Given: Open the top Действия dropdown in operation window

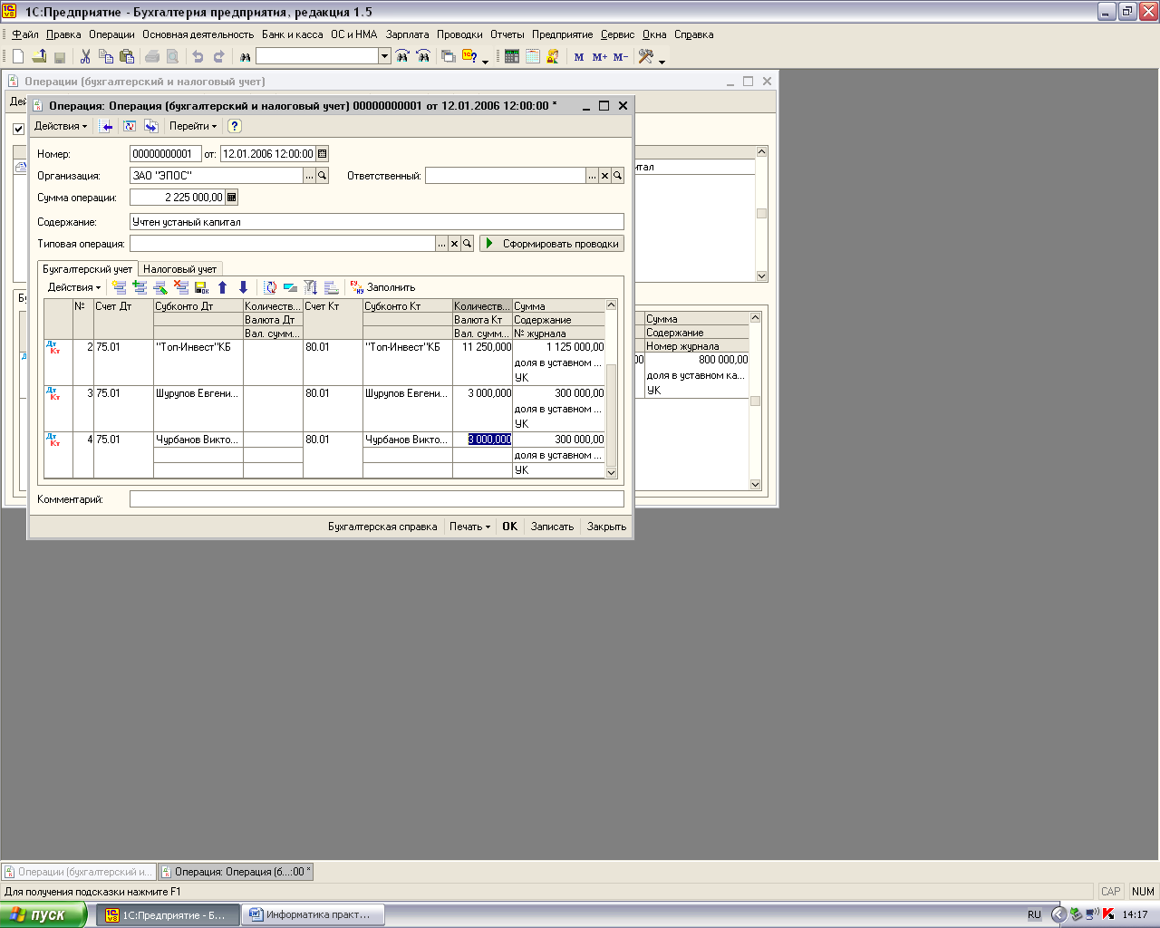Looking at the screenshot, I should [61, 126].
